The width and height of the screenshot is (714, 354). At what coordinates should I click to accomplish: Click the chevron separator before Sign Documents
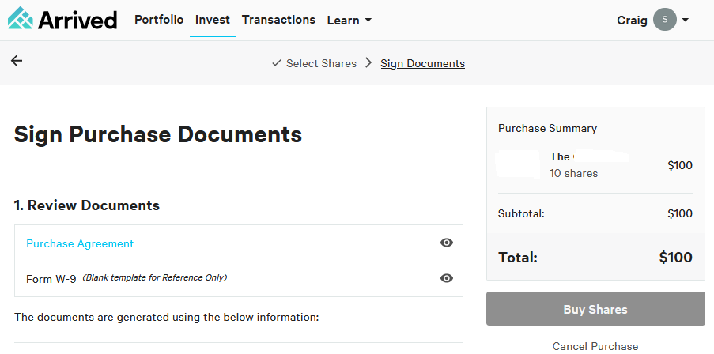pos(368,63)
